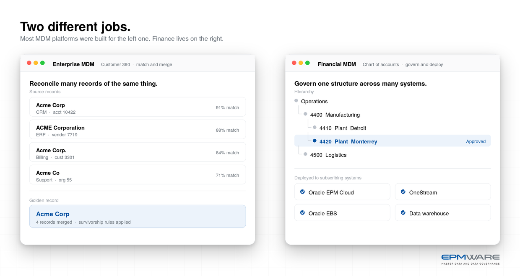Click the Financial MDM window title
Screen dimensions: 520x276
(x=337, y=64)
